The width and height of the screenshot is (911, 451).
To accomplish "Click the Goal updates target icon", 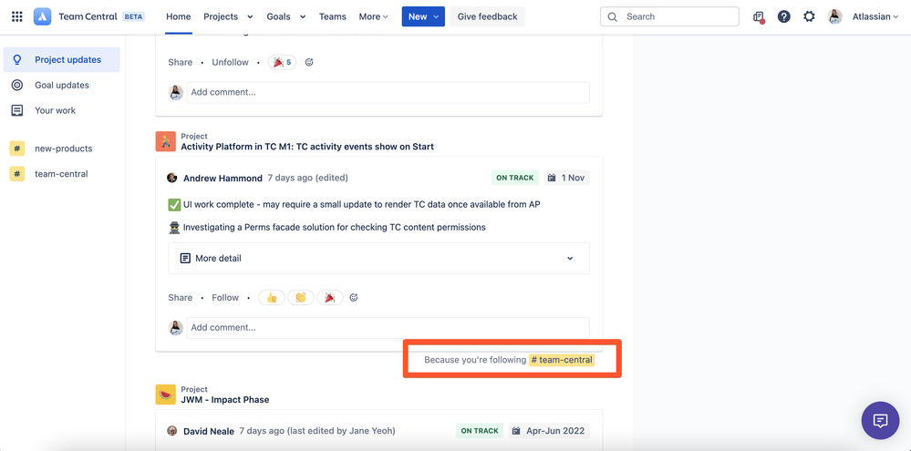I will pos(17,86).
